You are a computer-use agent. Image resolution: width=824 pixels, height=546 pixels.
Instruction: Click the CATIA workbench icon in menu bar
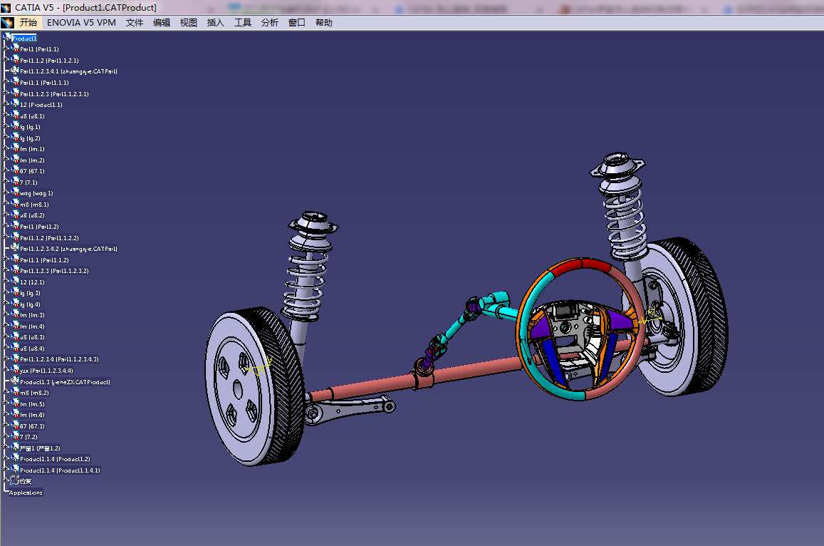coord(7,23)
